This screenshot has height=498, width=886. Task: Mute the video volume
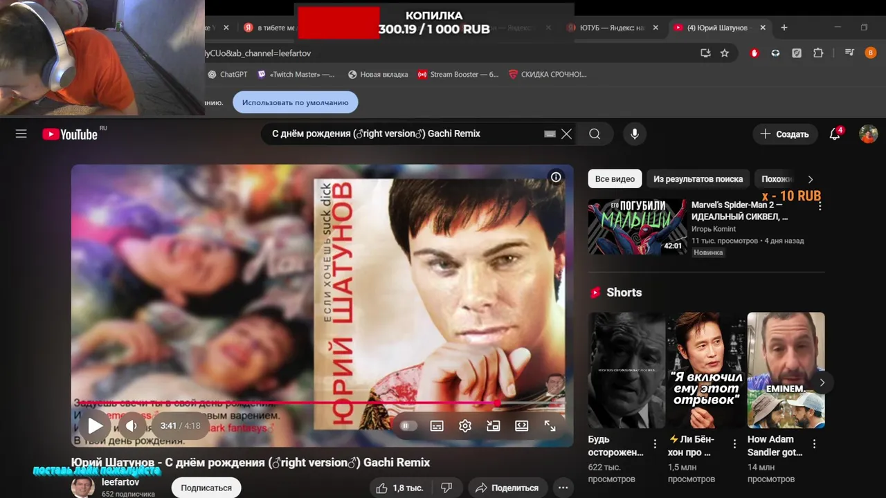coord(132,425)
